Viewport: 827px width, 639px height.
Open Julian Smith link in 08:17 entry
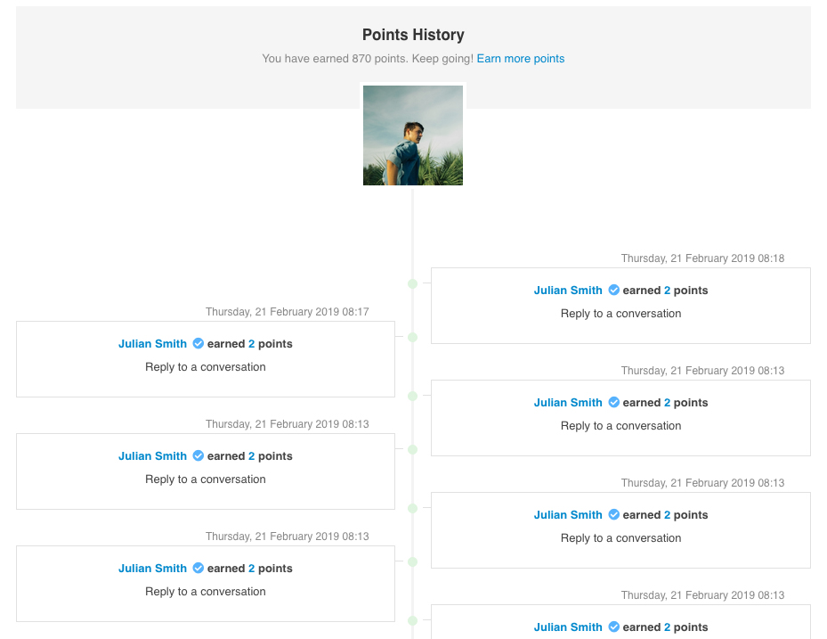click(152, 344)
